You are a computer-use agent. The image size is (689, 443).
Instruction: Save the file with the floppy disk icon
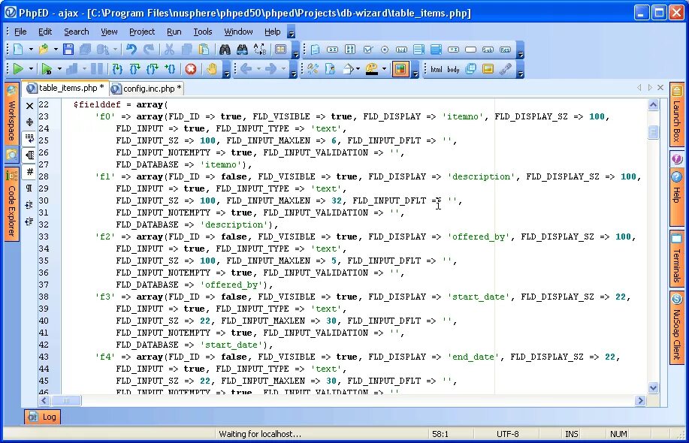[68, 49]
